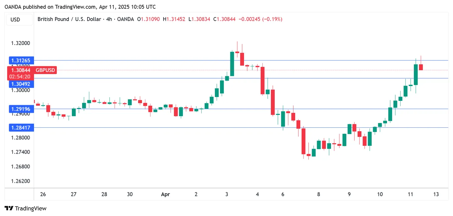Click the 1.29196 horizontal line label

point(21,109)
